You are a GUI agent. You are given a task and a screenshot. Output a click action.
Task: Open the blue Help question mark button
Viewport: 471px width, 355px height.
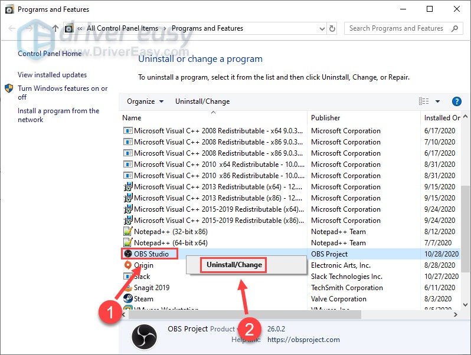point(457,101)
